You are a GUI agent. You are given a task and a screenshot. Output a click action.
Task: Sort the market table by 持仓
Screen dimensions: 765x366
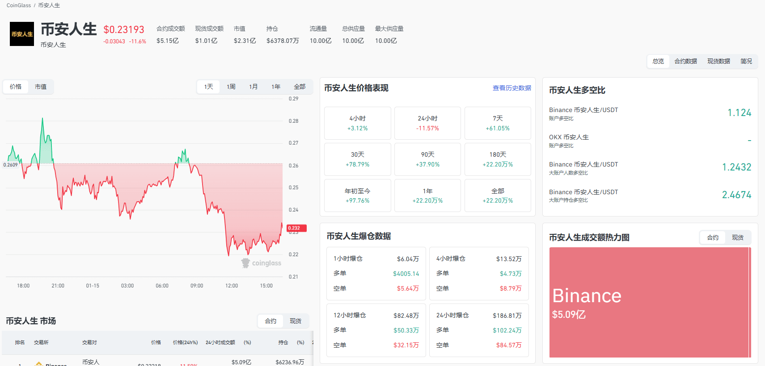coord(283,342)
